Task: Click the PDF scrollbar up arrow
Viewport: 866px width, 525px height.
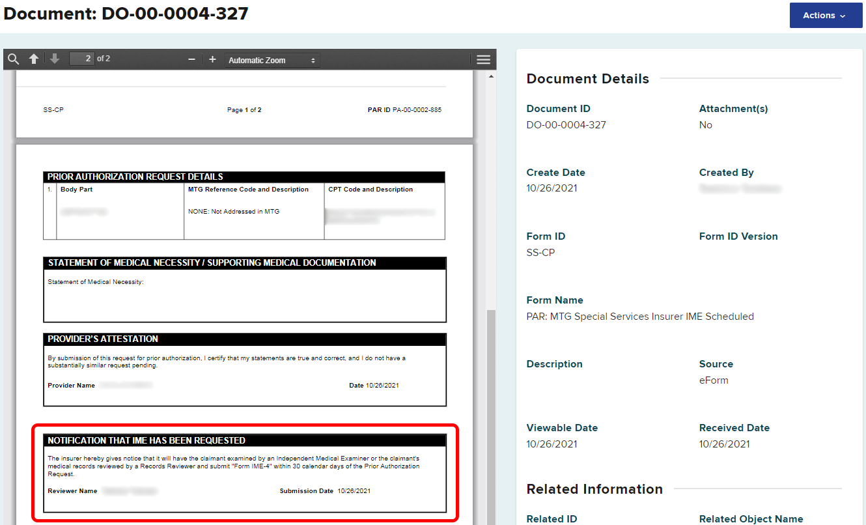Action: (x=491, y=77)
